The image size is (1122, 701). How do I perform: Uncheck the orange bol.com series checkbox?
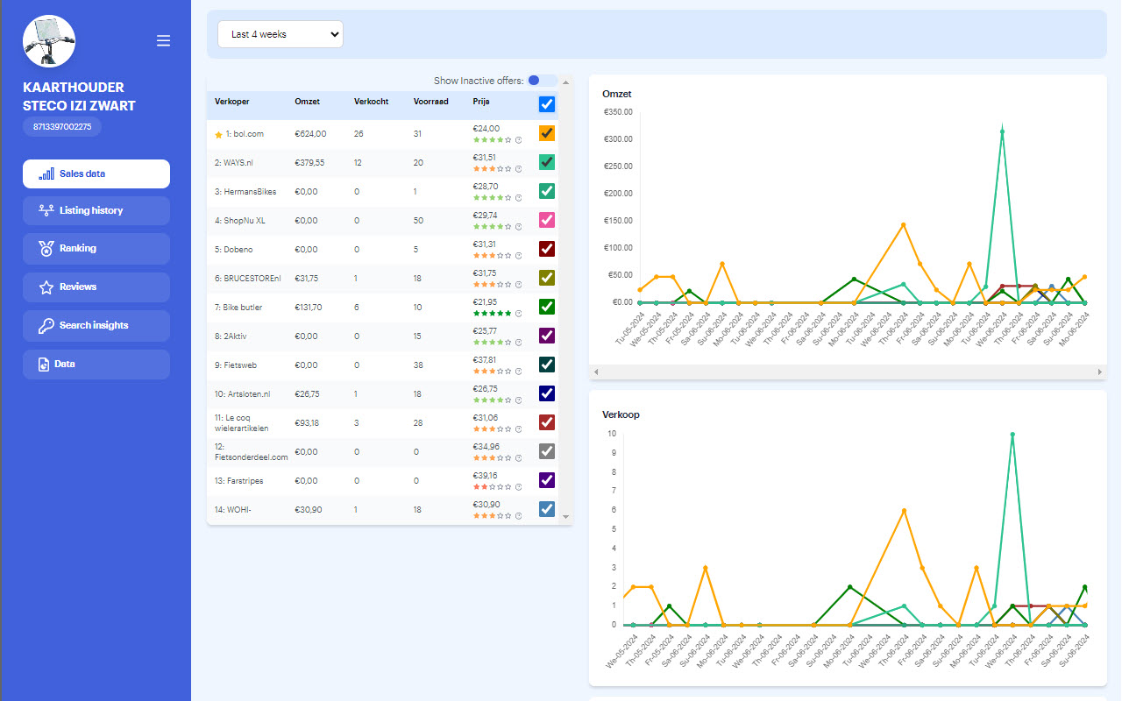(547, 133)
